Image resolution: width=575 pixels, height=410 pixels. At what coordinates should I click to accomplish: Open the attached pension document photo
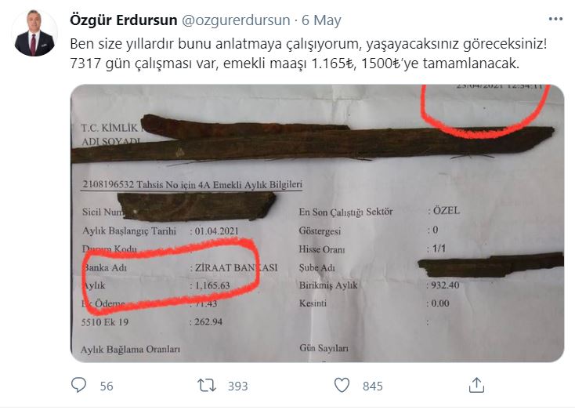click(317, 223)
